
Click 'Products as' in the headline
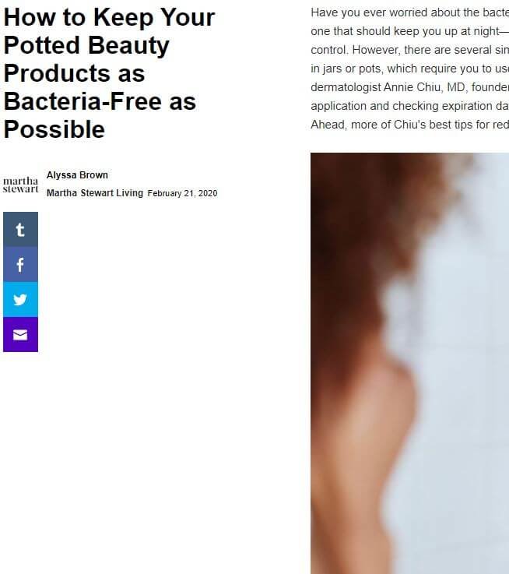pyautogui.click(x=74, y=73)
